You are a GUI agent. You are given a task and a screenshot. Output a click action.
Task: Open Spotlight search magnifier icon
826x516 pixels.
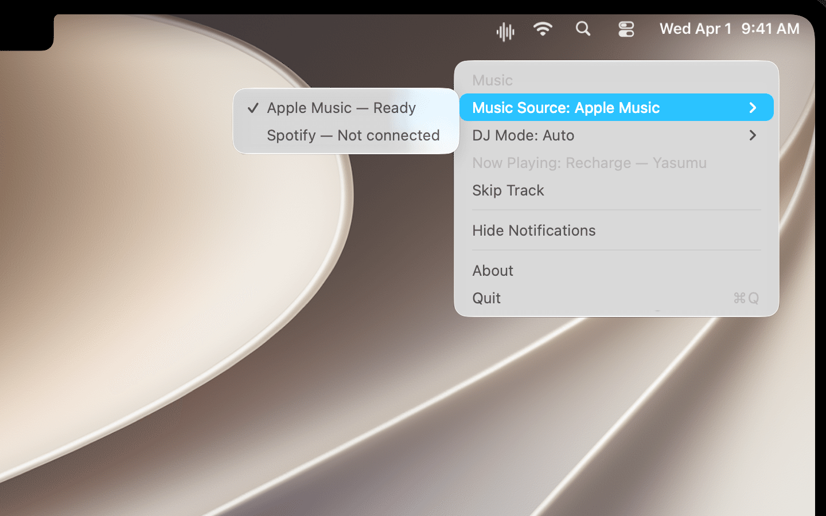(583, 29)
